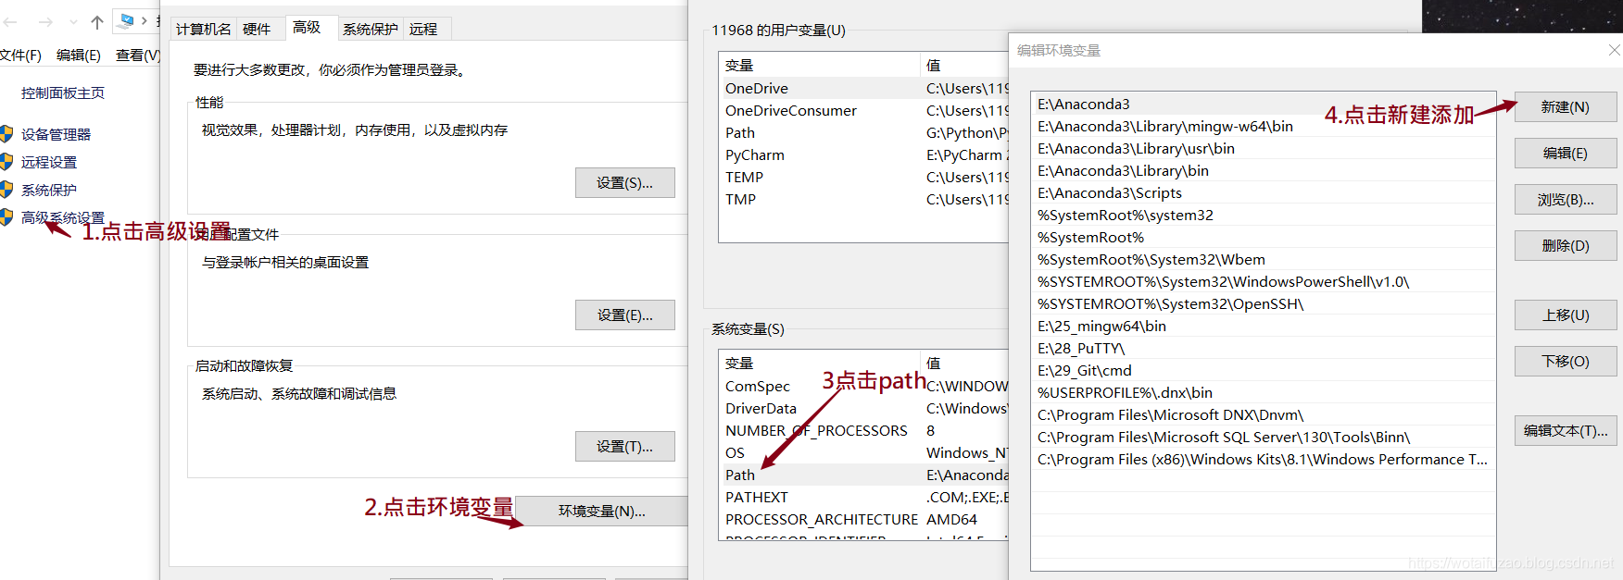Image resolution: width=1623 pixels, height=580 pixels.
Task: Select system variable NUMBER_OF_PROCESSORS row
Action: click(x=863, y=430)
